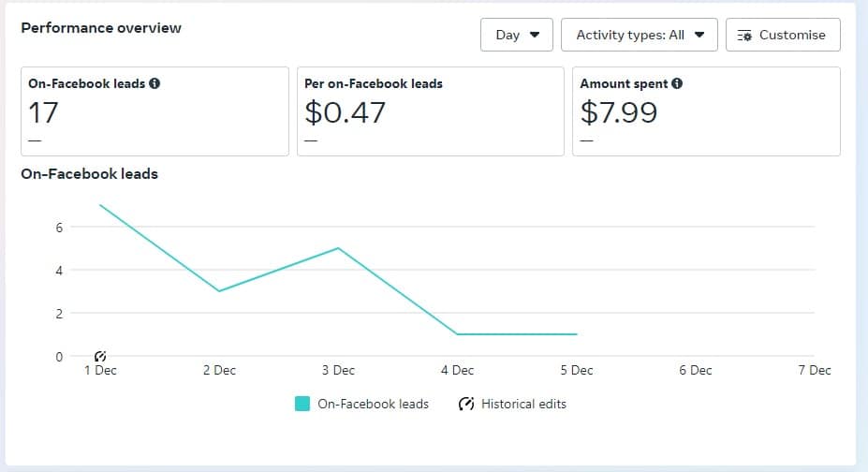Click the chart line point at 4 Dec
Viewport: 868px width, 472px height.
[457, 334]
